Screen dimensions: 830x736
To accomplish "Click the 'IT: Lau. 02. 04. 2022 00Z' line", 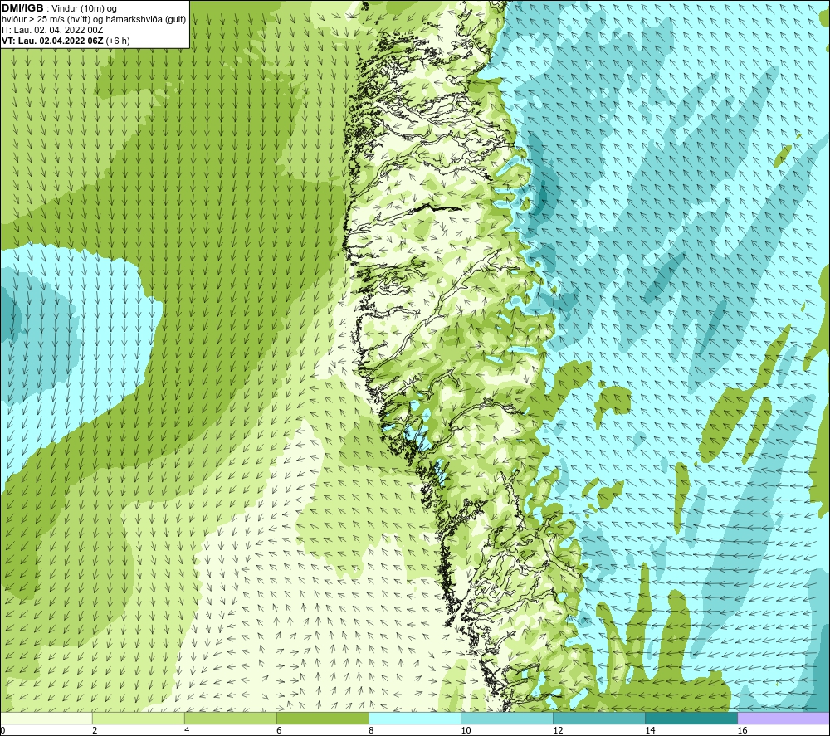I will click(x=52, y=30).
